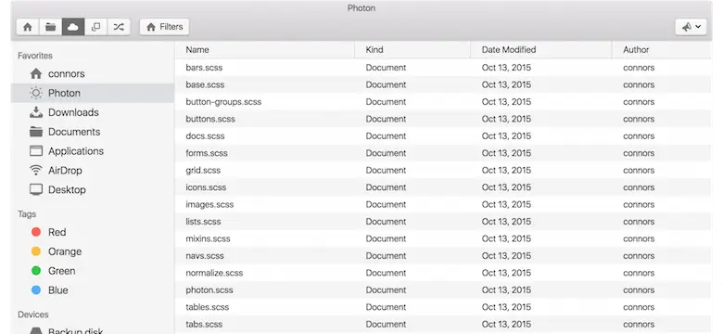Click the download icon beside Downloads
This screenshot has height=334, width=723.
(36, 112)
